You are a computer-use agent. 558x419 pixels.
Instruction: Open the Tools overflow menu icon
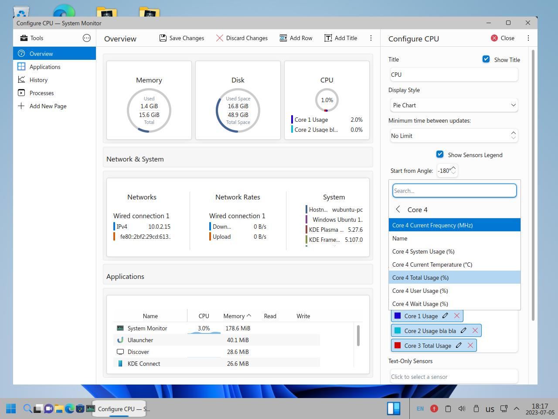point(87,38)
